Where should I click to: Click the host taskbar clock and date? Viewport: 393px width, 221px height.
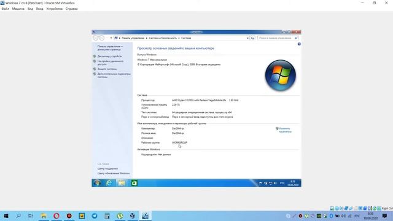(x=370, y=215)
